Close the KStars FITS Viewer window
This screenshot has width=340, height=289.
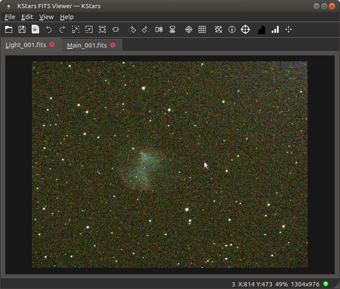[332, 6]
